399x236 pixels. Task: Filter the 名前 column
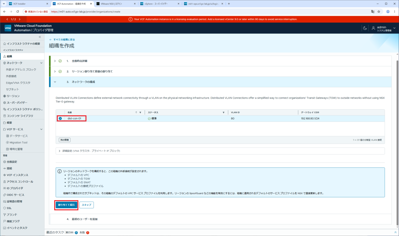pyautogui.click(x=140, y=113)
